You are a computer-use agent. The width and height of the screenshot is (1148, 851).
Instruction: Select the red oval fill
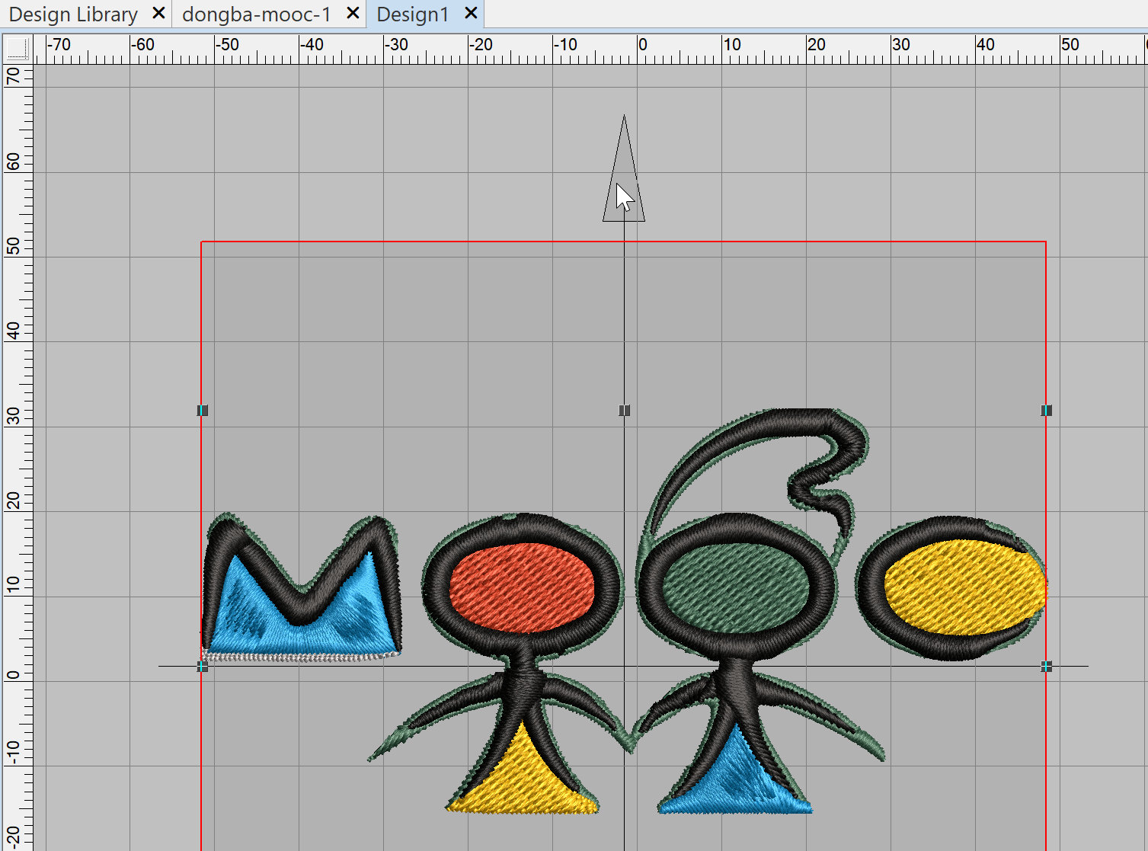(522, 587)
